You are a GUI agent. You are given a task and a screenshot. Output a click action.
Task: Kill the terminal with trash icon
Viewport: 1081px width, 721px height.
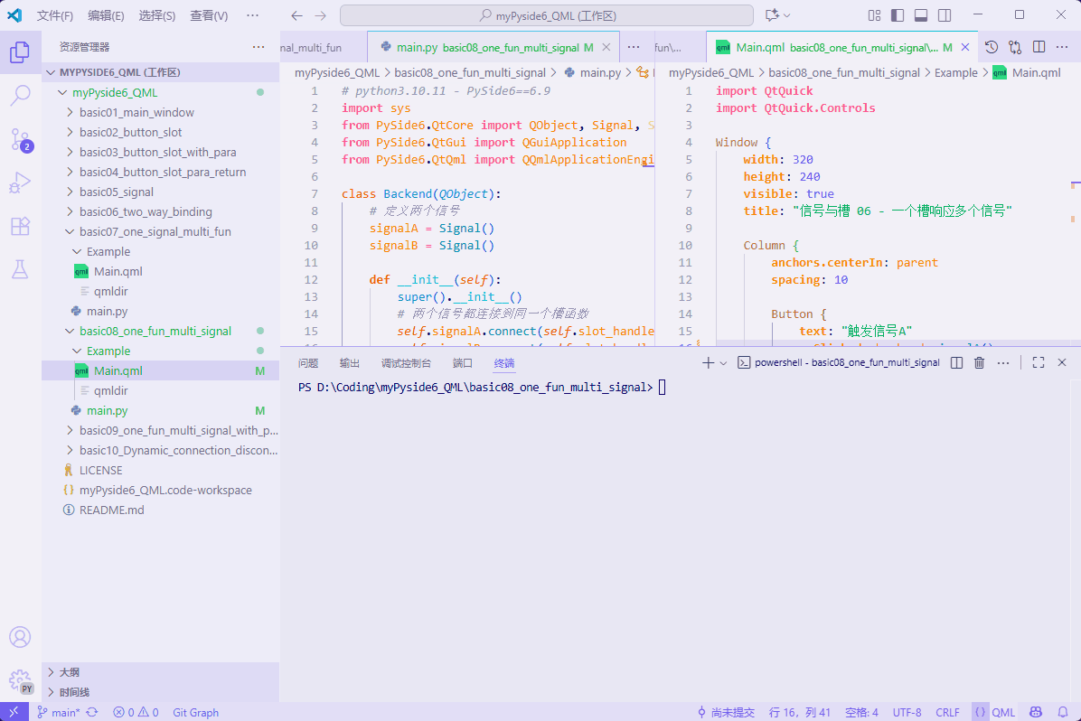tap(979, 362)
